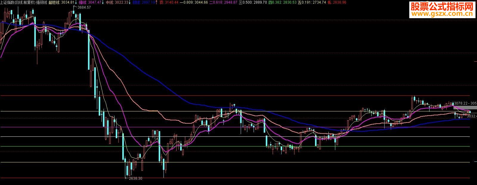Click the red 顶 value 3140.44
The height and width of the screenshot is (185, 477).
(x=172, y=2)
